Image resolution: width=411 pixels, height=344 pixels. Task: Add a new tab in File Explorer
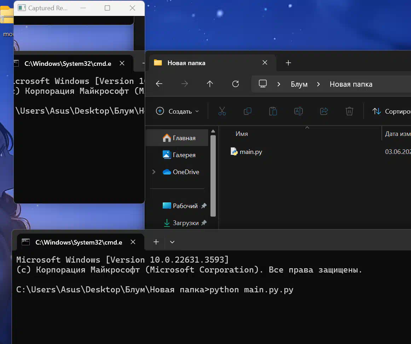288,63
